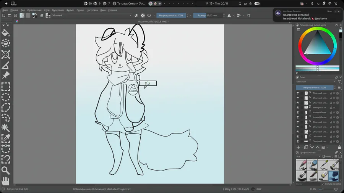This screenshot has width=344, height=193.
Task: Click the New document icon
Action: coord(4,15)
